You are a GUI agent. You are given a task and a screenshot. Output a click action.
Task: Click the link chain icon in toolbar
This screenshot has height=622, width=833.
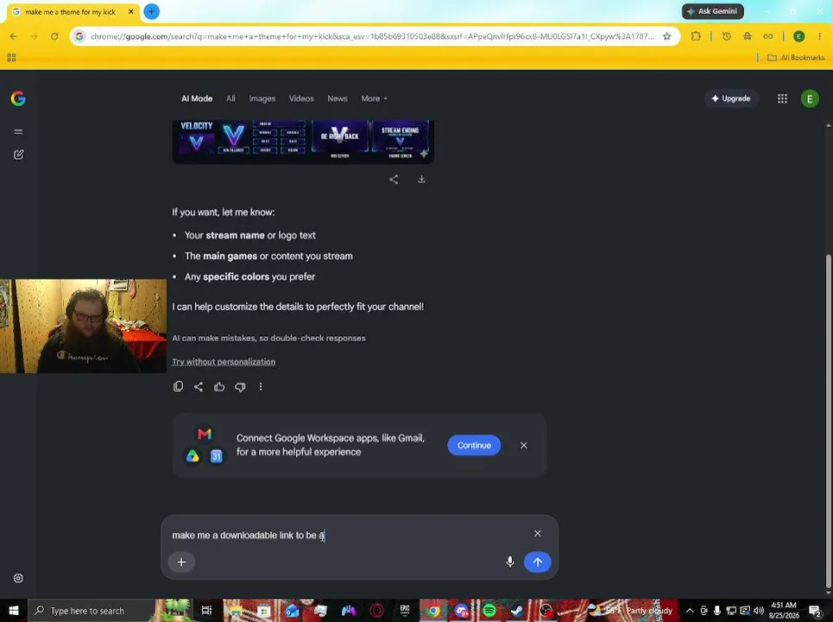point(767,36)
